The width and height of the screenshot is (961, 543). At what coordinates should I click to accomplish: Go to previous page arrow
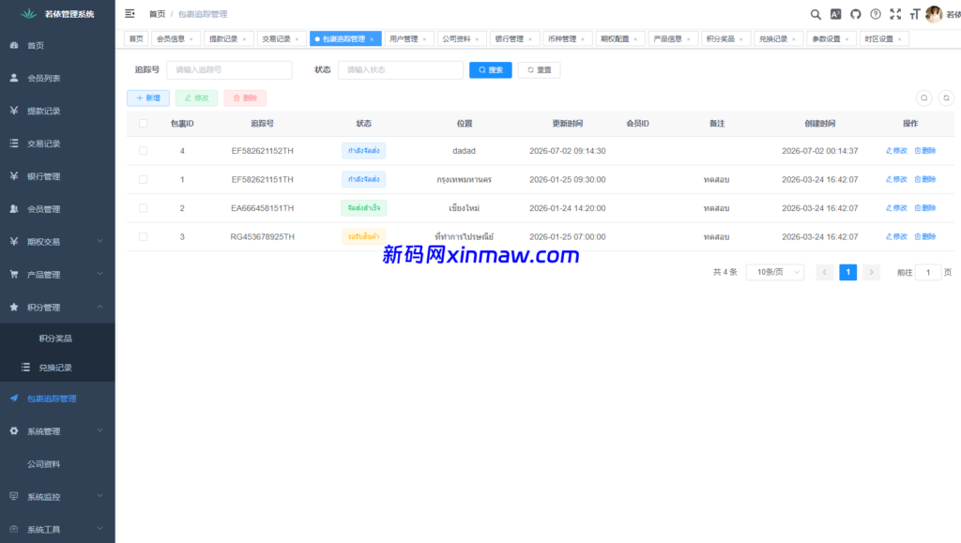point(824,272)
